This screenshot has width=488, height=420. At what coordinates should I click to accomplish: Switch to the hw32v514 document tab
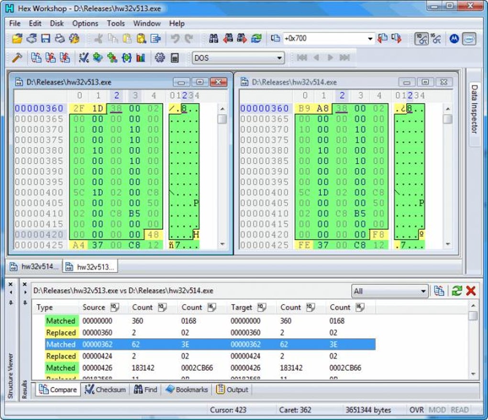pos(34,267)
